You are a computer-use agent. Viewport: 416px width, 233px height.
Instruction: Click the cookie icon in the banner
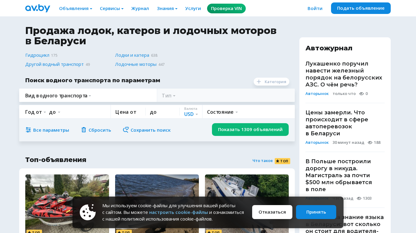click(x=88, y=212)
